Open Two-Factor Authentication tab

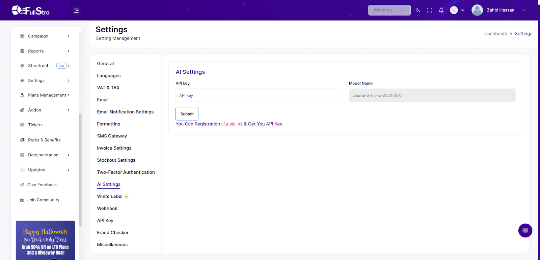(126, 172)
